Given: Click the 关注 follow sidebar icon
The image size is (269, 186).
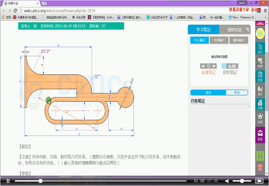Looking at the screenshot, I should pyautogui.click(x=260, y=49).
